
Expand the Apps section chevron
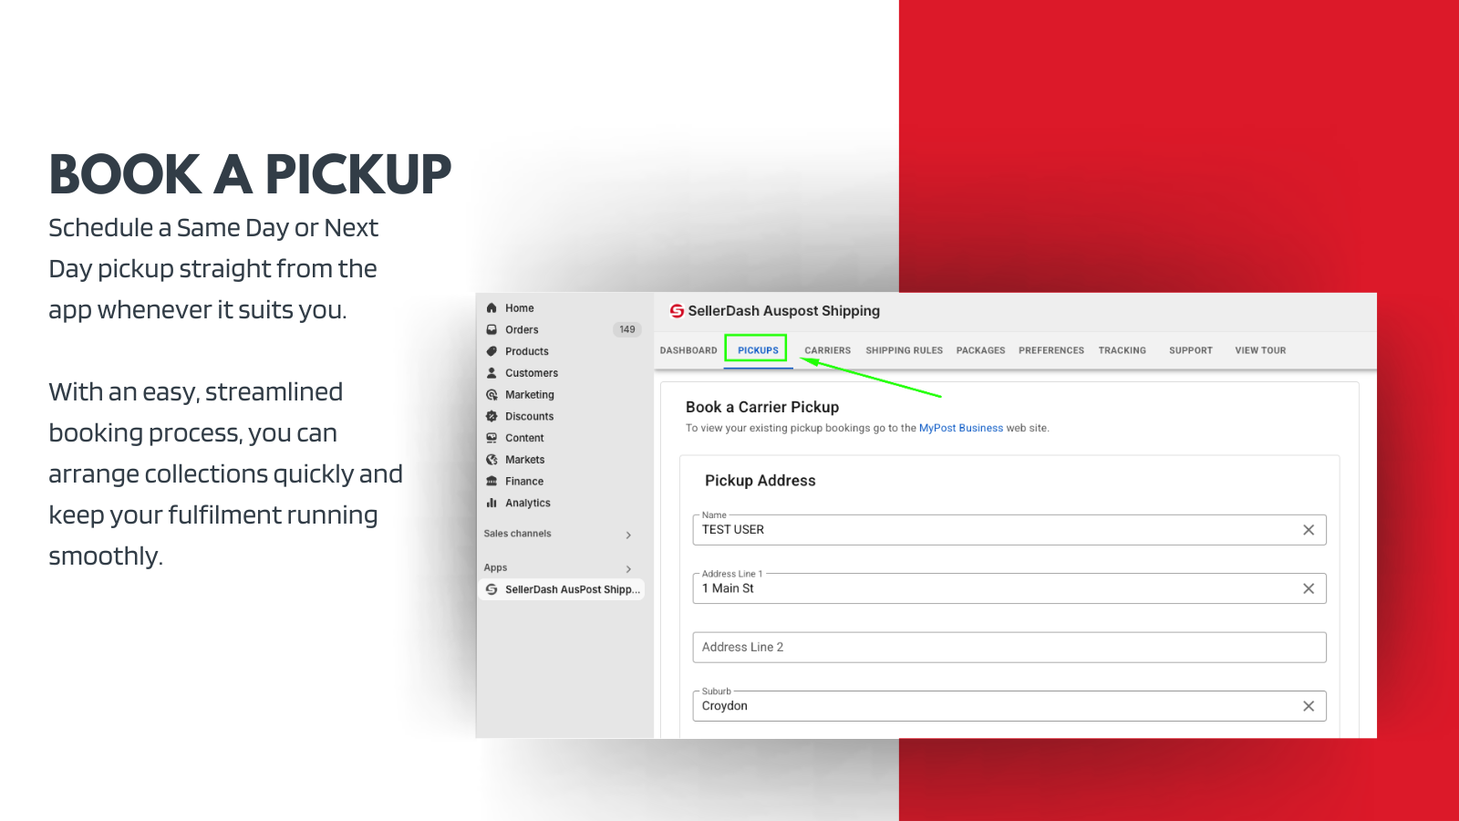click(628, 568)
